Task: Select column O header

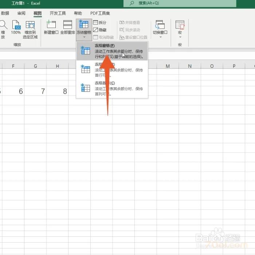Action: click(212, 66)
